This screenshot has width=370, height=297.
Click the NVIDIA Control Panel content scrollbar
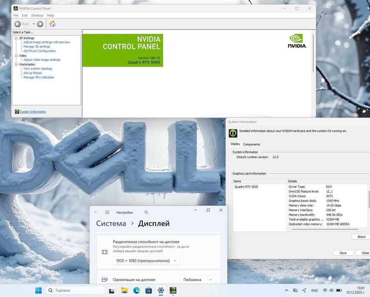point(313,53)
